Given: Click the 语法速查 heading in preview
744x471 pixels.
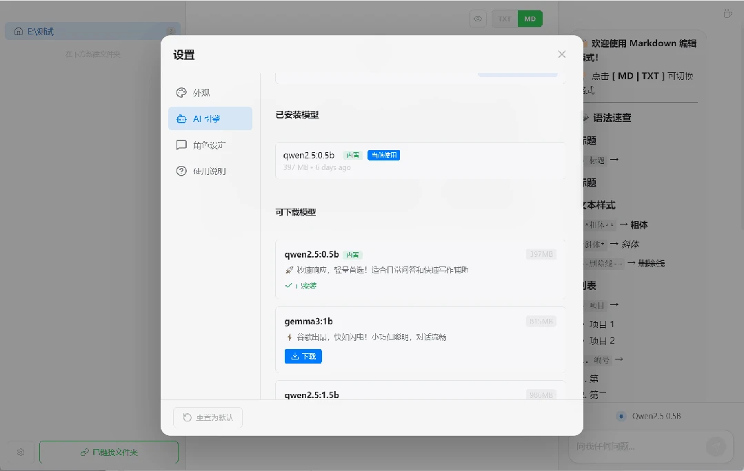Looking at the screenshot, I should (x=612, y=118).
